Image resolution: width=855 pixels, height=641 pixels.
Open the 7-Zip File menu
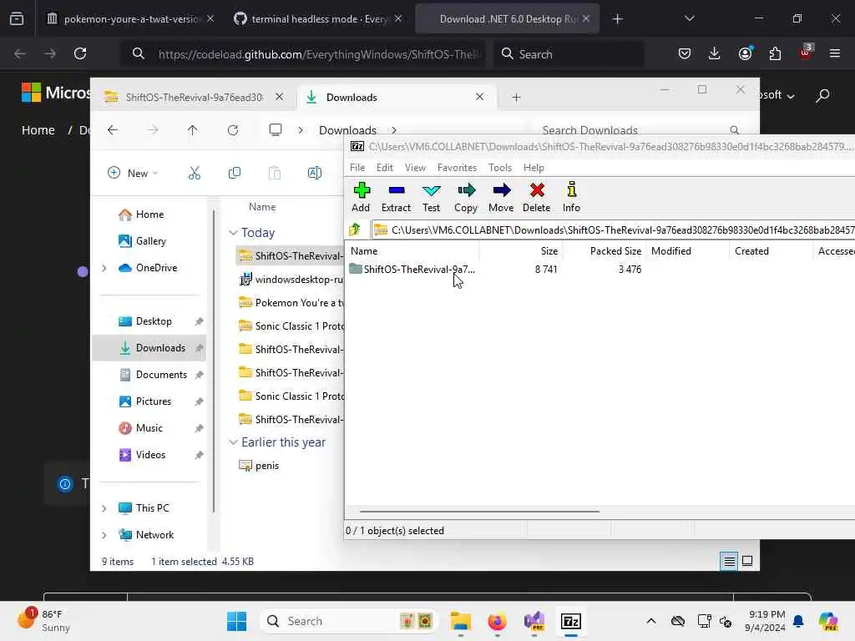tap(357, 167)
